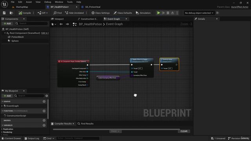Viewport: 251px width, 141px height.
Task: Open the Aura Effect Actor parent class link
Action: [x=240, y=7]
